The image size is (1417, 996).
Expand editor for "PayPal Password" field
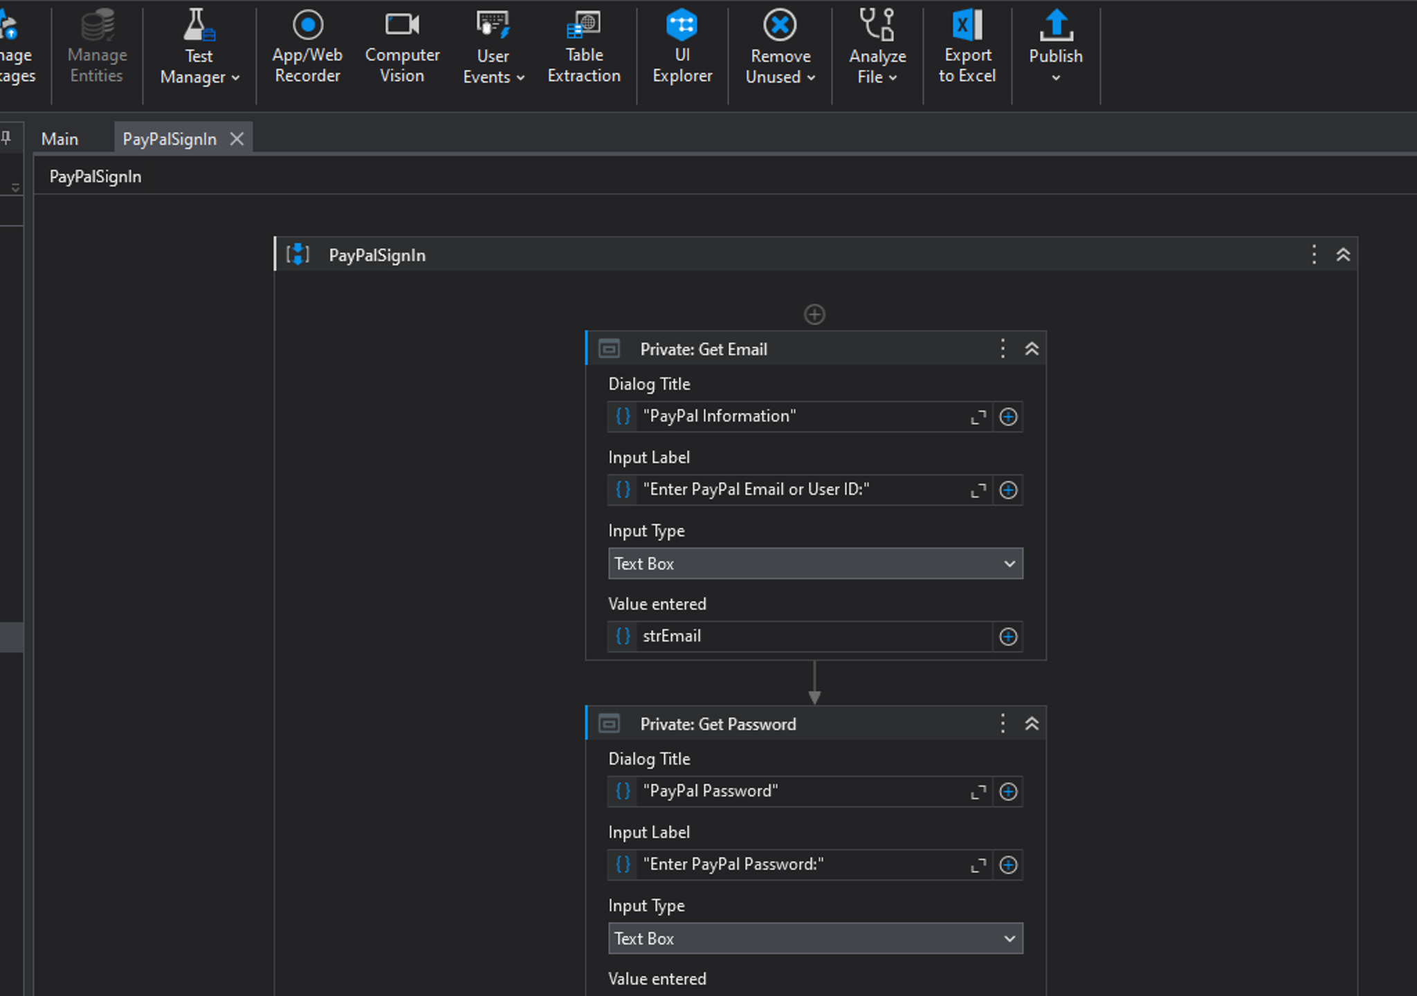coord(978,792)
